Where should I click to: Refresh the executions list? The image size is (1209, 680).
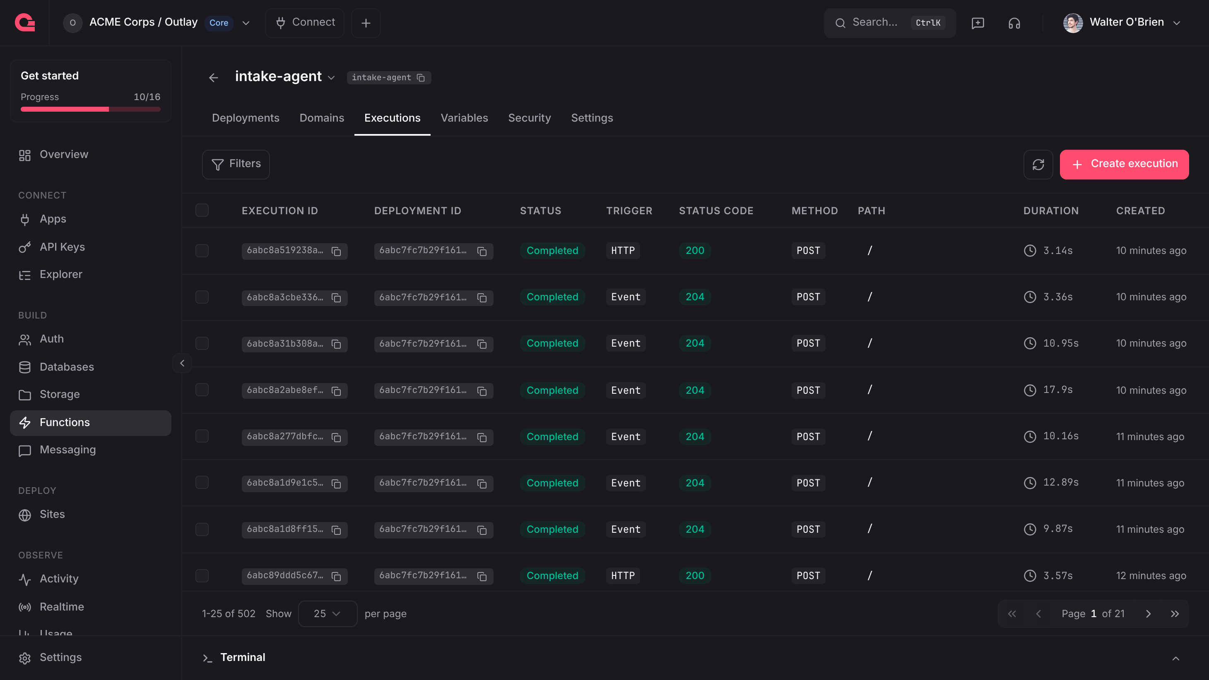click(x=1038, y=164)
